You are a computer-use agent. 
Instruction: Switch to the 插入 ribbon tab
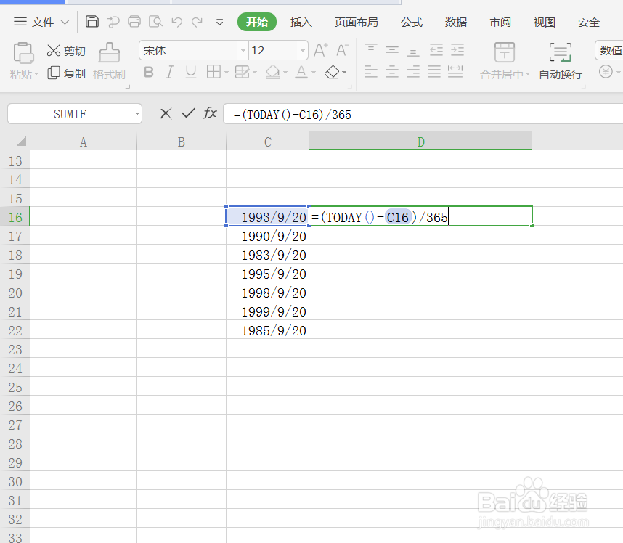coord(301,23)
